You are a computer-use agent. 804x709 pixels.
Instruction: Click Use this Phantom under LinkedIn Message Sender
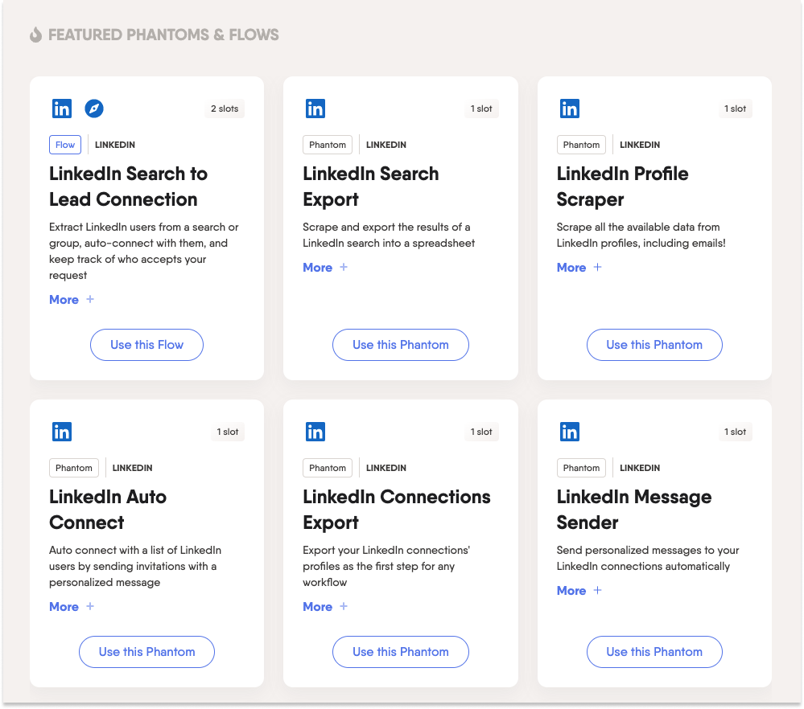654,651
